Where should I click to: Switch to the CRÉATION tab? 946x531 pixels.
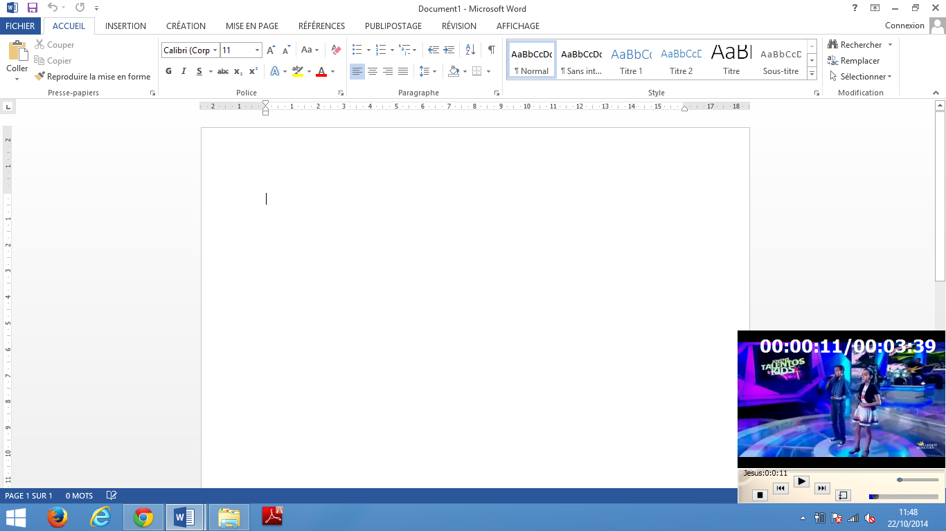pyautogui.click(x=186, y=26)
